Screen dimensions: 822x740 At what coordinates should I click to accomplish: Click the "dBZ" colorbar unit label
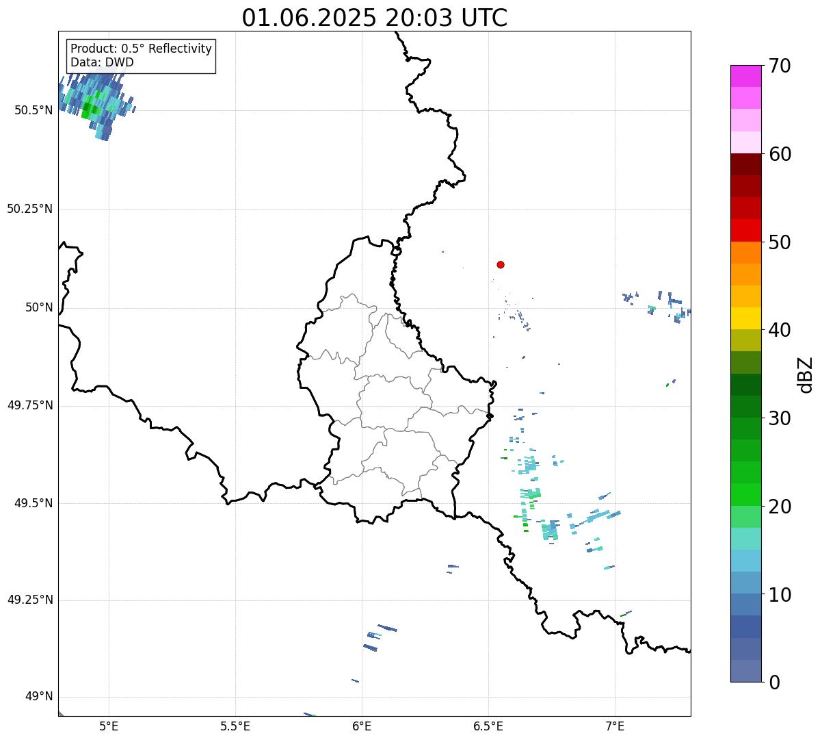[x=806, y=374]
